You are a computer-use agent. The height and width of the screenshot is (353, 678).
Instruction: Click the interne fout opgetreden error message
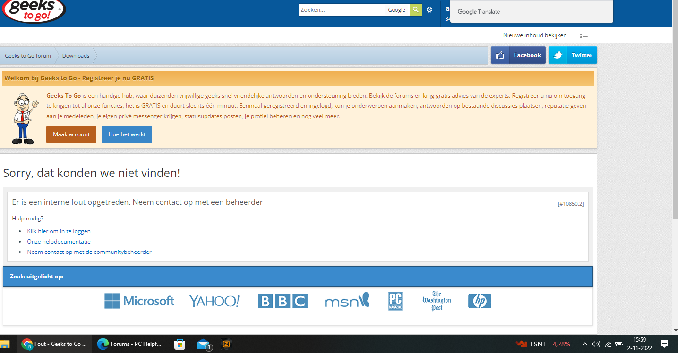pos(137,202)
